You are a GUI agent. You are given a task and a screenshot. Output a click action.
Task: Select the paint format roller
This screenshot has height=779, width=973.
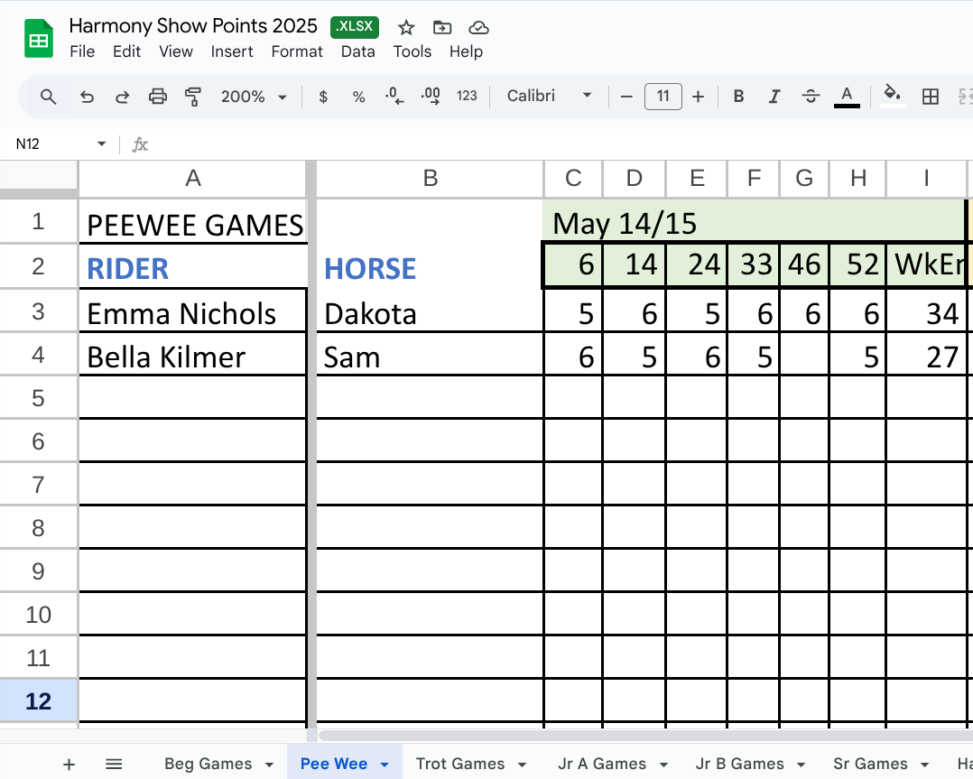click(192, 97)
